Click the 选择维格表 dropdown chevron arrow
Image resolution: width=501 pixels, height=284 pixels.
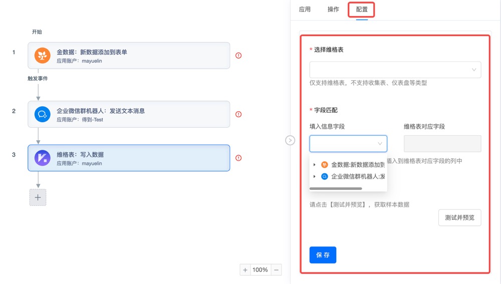click(474, 70)
